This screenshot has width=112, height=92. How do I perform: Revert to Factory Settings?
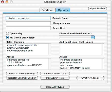tap(22, 74)
